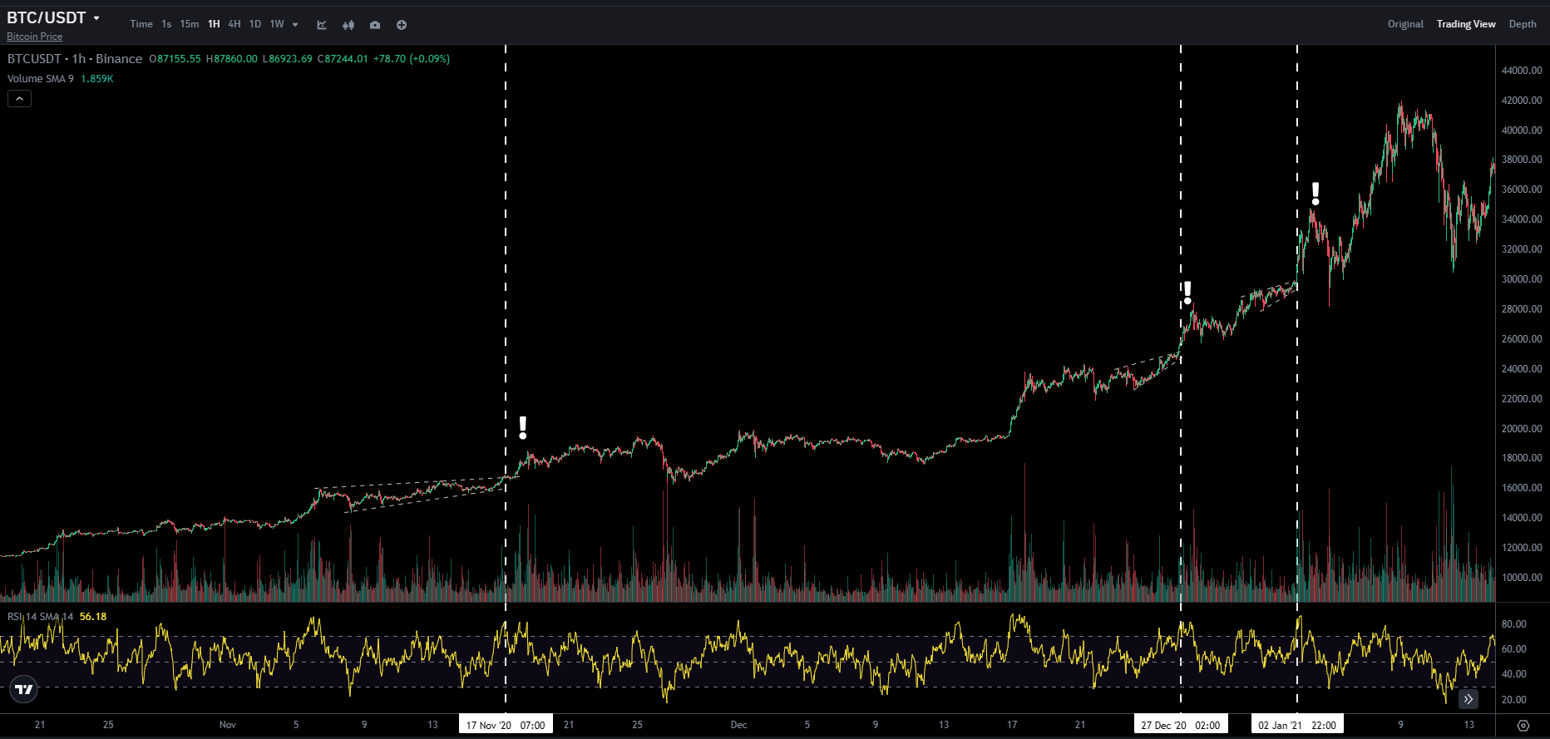Select the 4H timeframe

click(234, 24)
